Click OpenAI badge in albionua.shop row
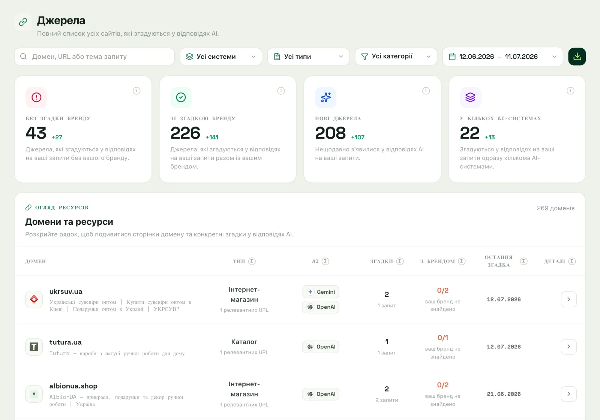This screenshot has width=600, height=420. (x=321, y=394)
